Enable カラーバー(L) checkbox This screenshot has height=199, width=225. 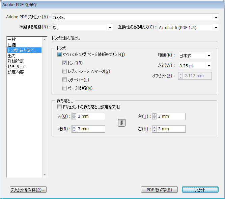click(x=64, y=80)
